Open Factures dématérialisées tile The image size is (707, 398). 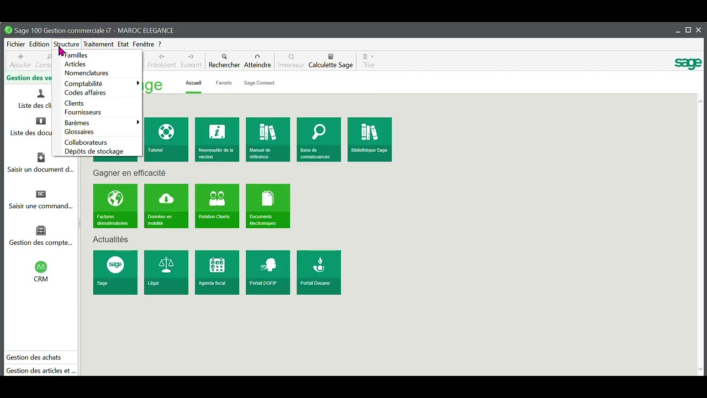click(x=115, y=206)
